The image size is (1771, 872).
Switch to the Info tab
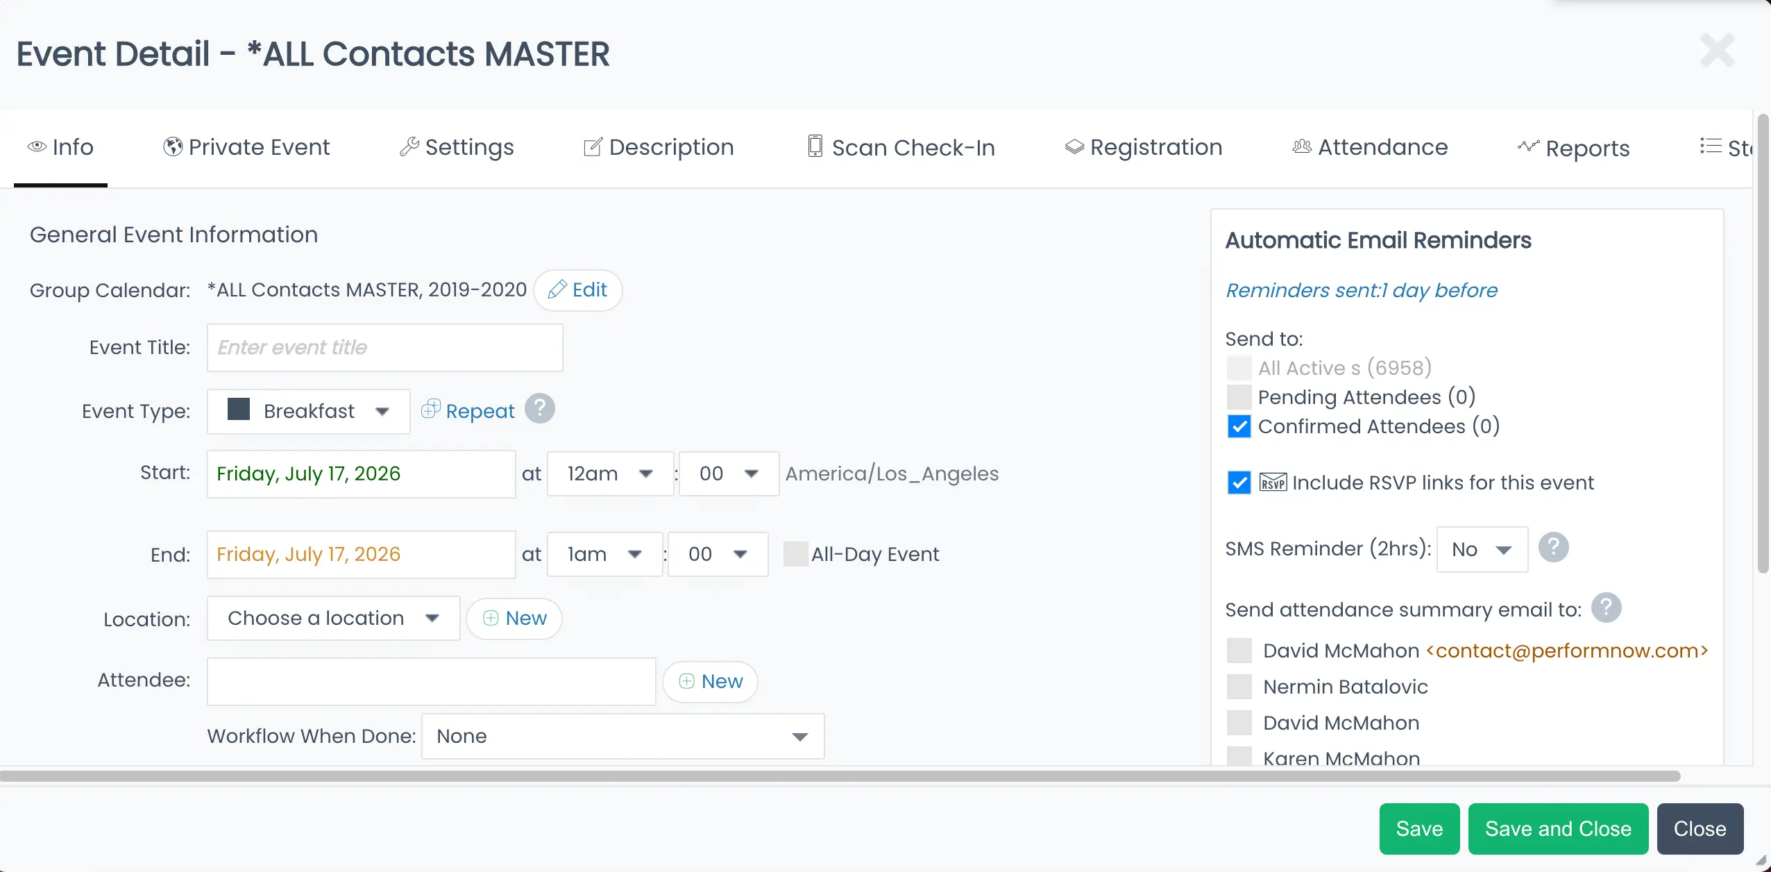60,147
